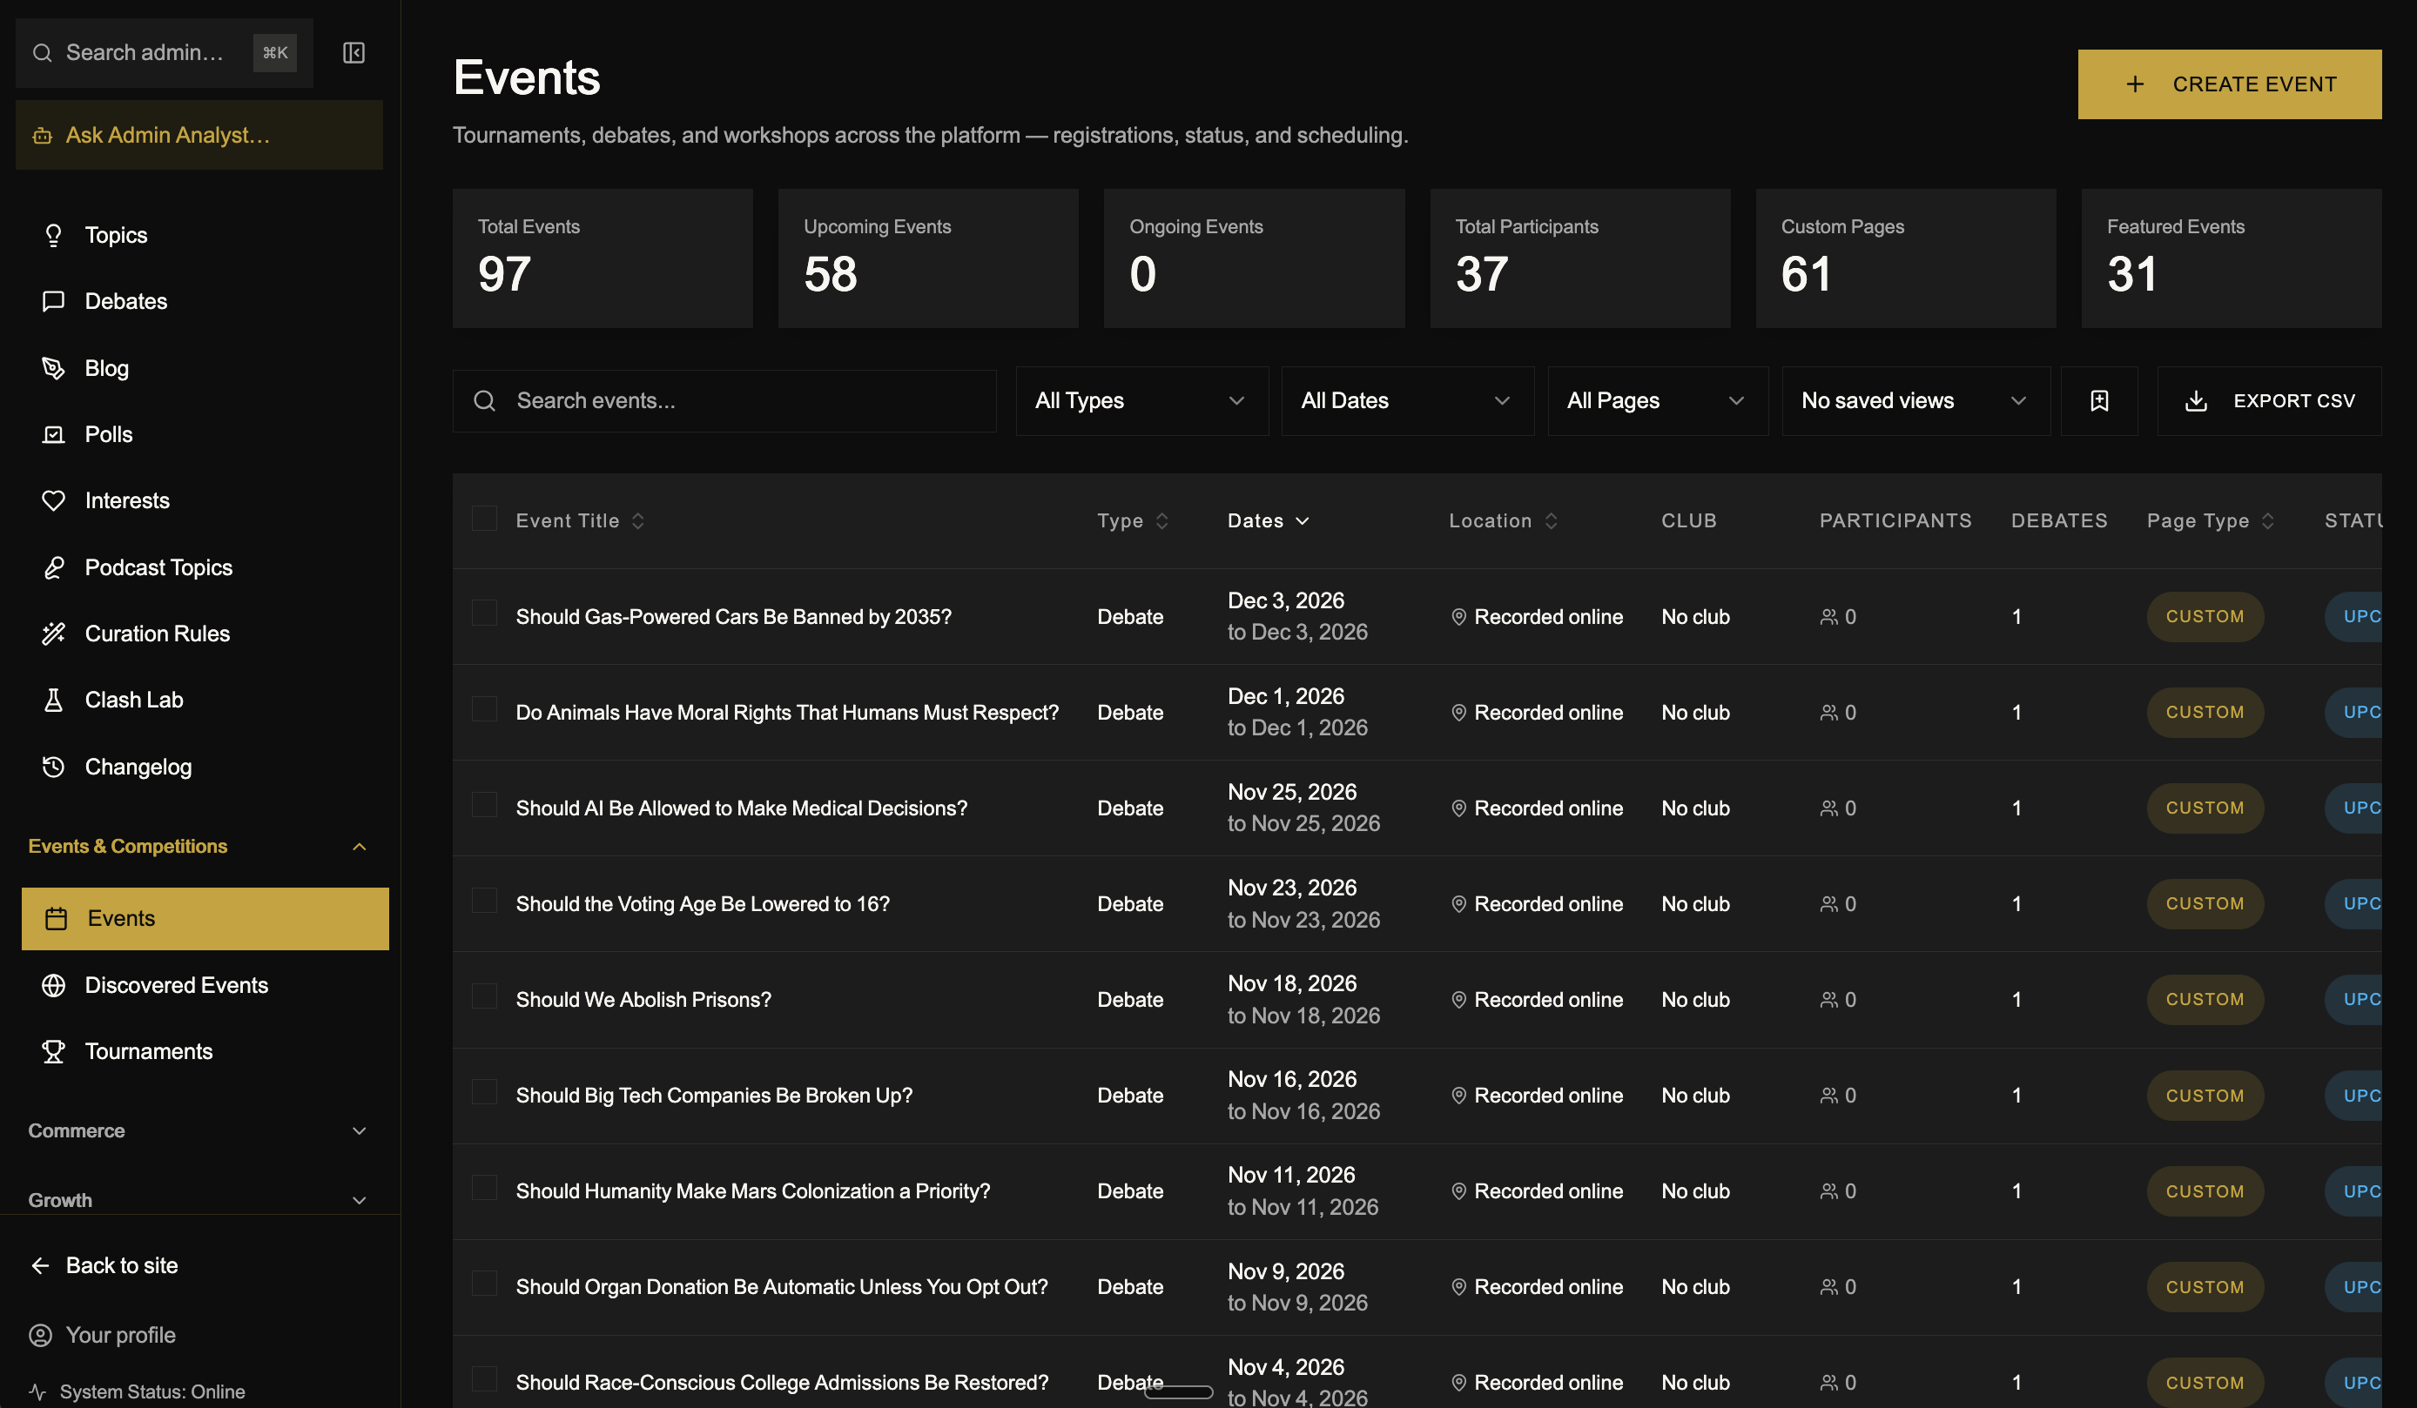Collapse the Events & Competitions section
The width and height of the screenshot is (2417, 1408).
click(199, 847)
